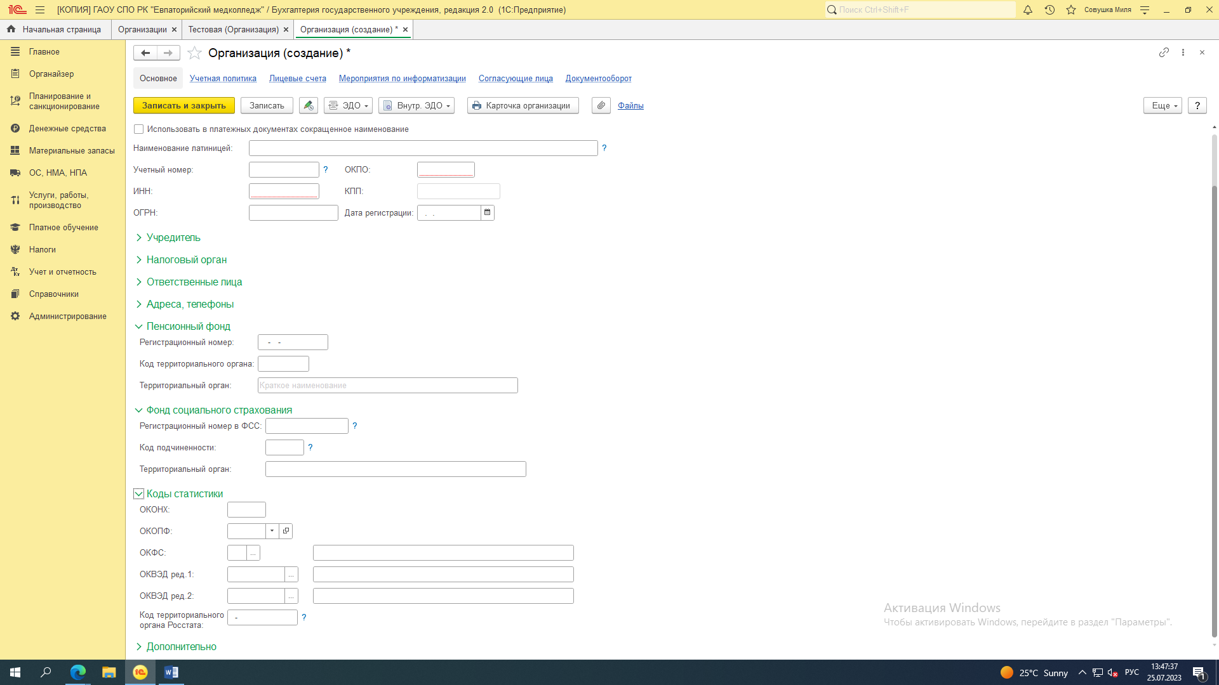
Task: Open ОКФС selection with ellipsis button
Action: click(253, 553)
